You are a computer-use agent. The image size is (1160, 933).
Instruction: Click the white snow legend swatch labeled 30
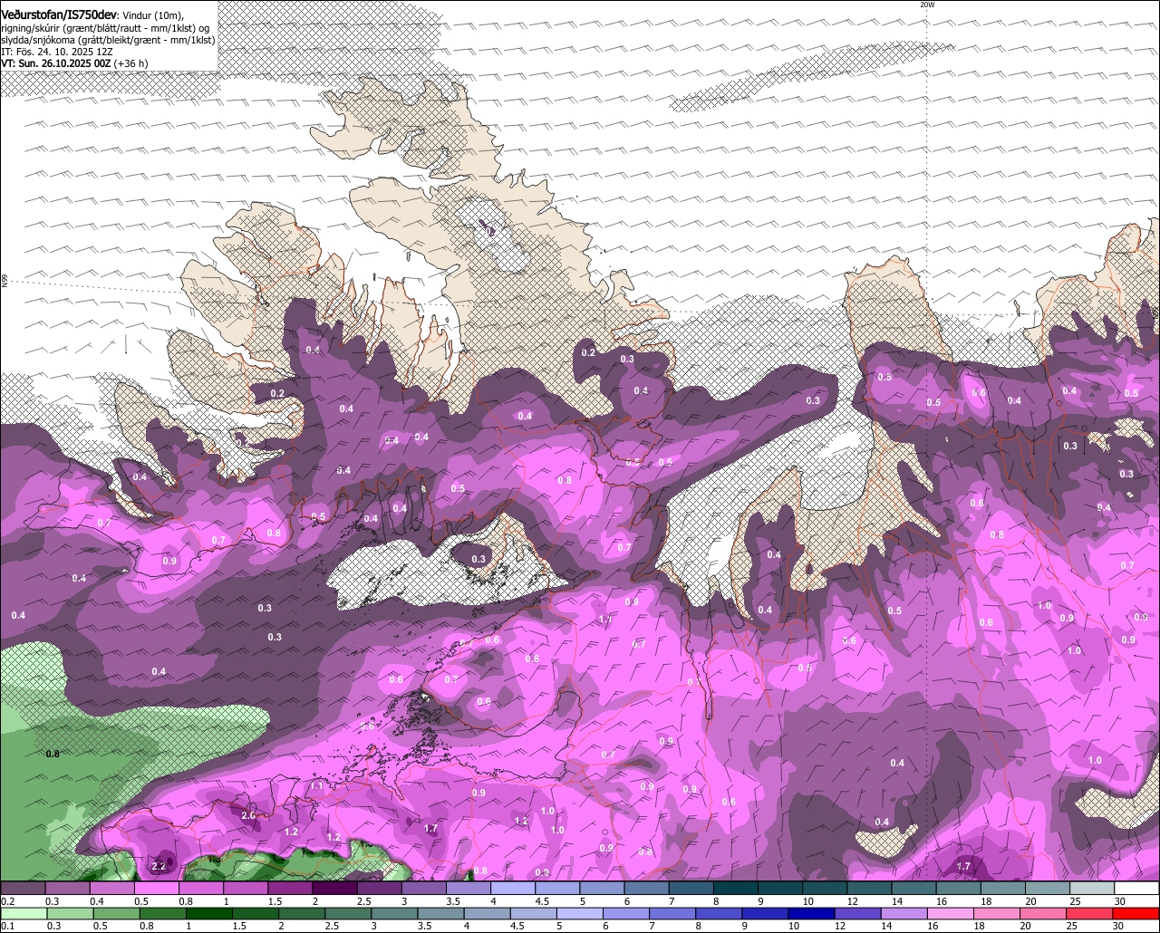1136,889
